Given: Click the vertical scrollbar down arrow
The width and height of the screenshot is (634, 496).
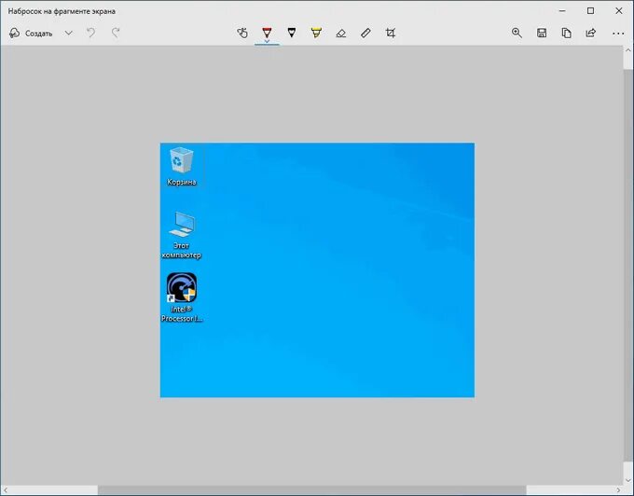Looking at the screenshot, I should pos(628,481).
